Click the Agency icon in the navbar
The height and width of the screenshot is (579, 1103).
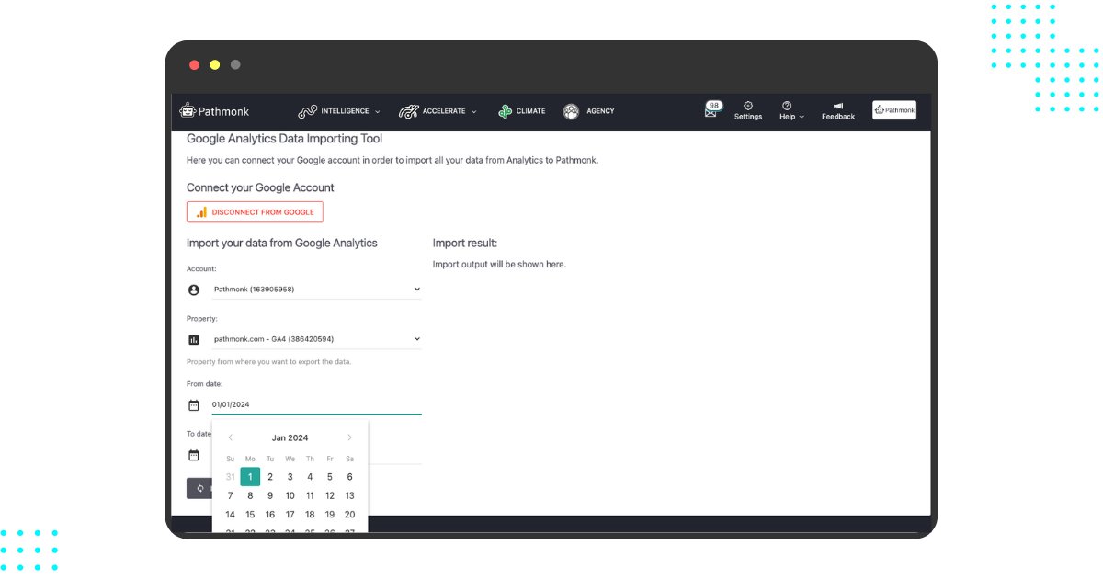click(572, 110)
